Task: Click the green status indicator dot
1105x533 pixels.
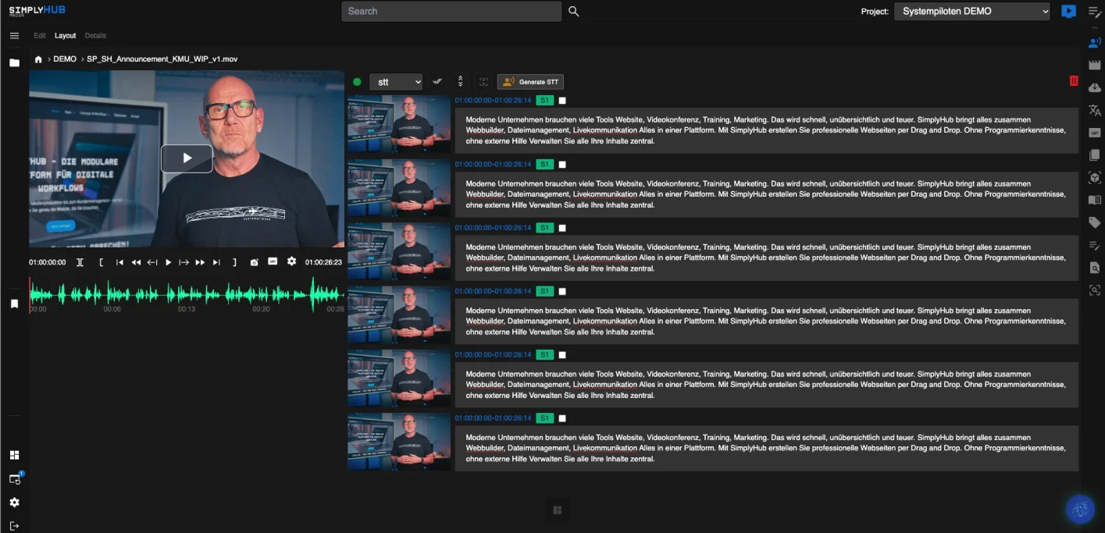Action: [357, 82]
